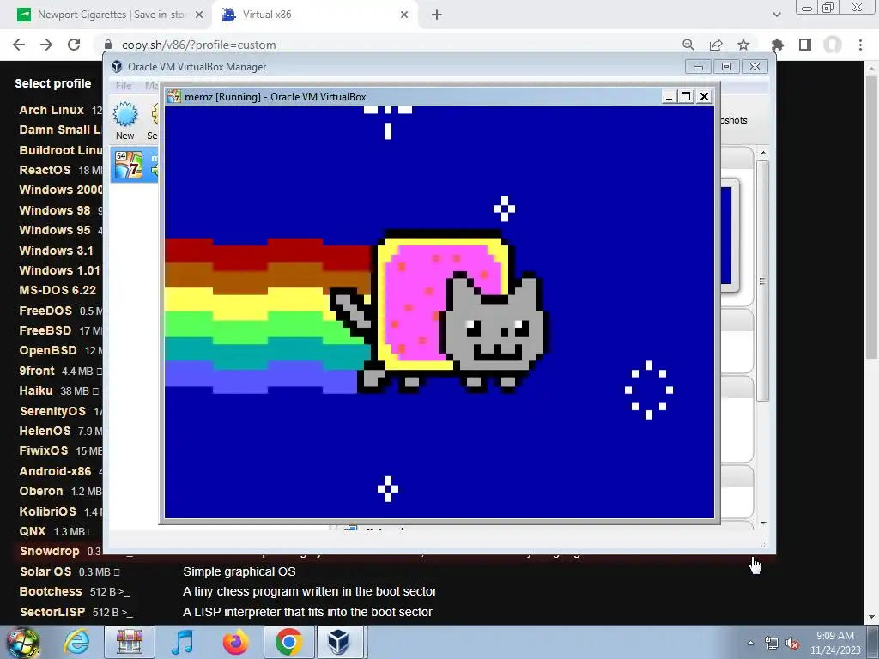Choose the Haiku profile
The image size is (879, 659).
(36, 390)
